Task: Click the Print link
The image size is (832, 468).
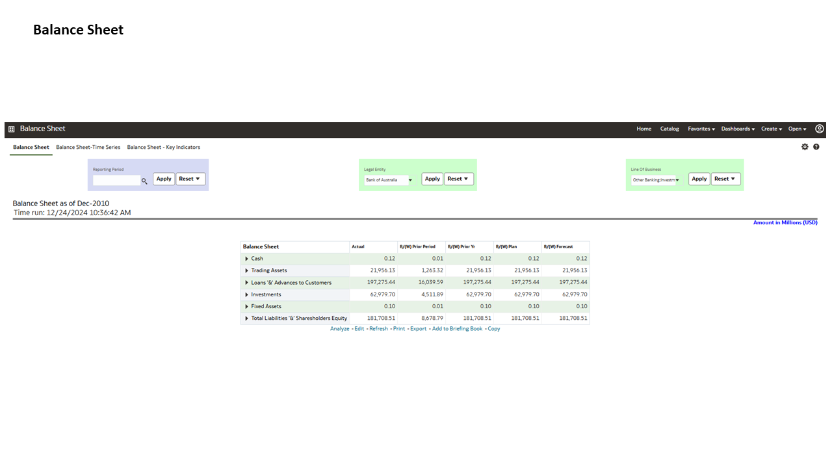Action: pos(399,329)
